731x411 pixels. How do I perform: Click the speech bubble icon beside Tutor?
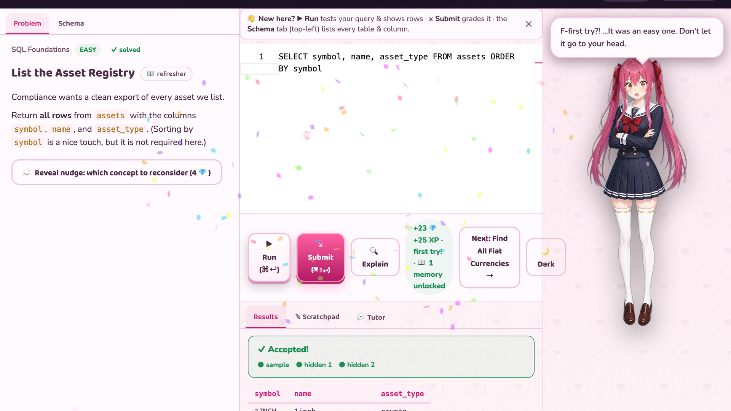pos(360,317)
